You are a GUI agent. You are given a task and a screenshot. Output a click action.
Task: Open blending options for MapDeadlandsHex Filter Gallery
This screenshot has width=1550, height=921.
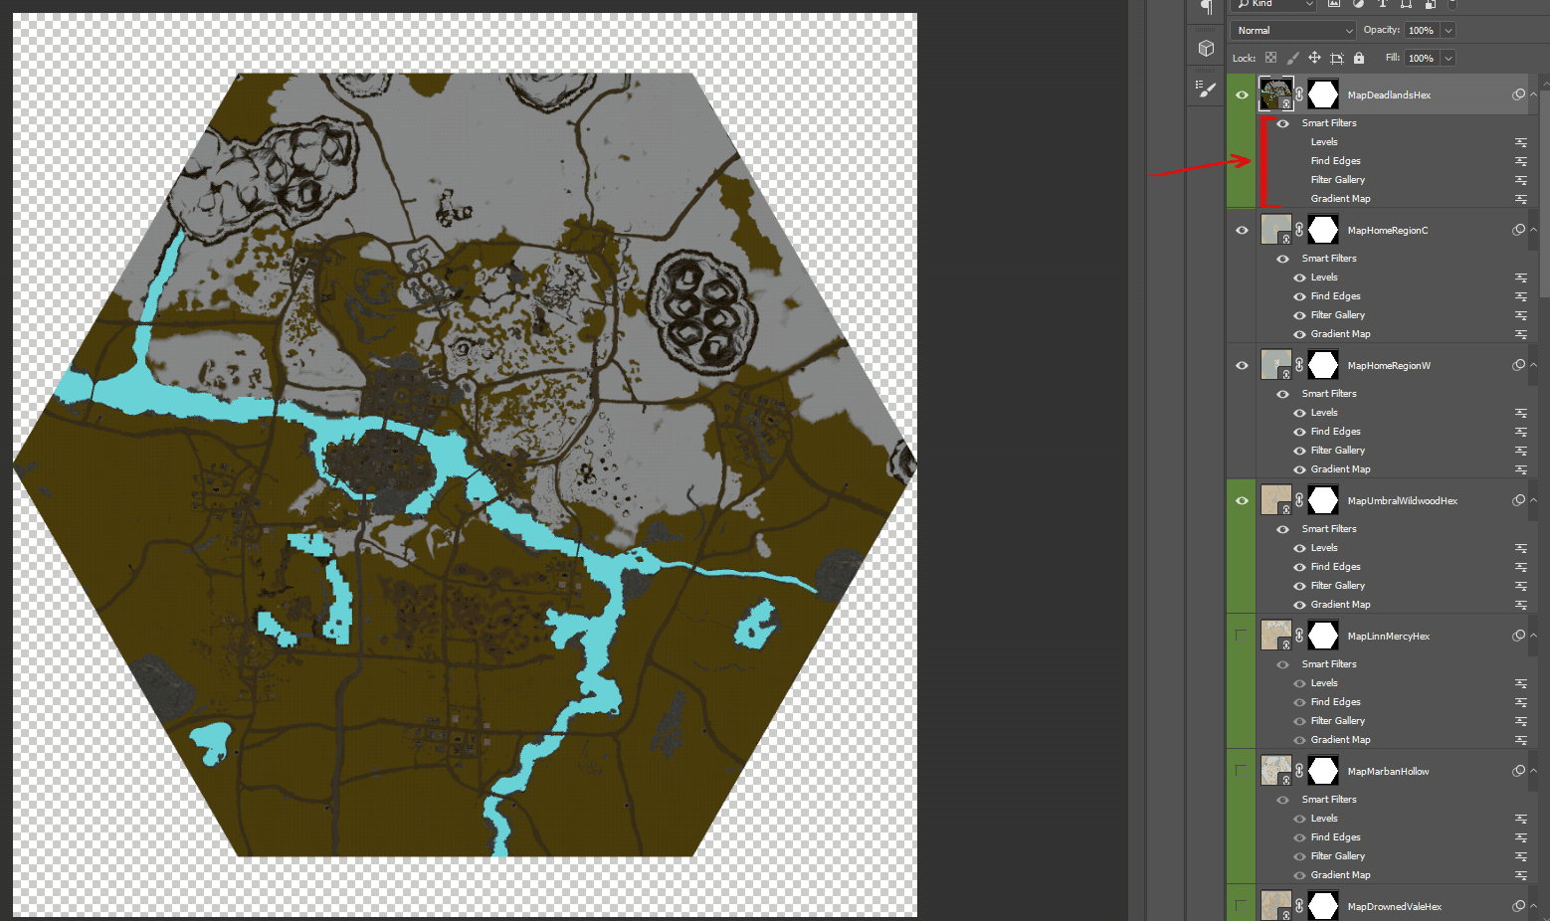click(1520, 180)
